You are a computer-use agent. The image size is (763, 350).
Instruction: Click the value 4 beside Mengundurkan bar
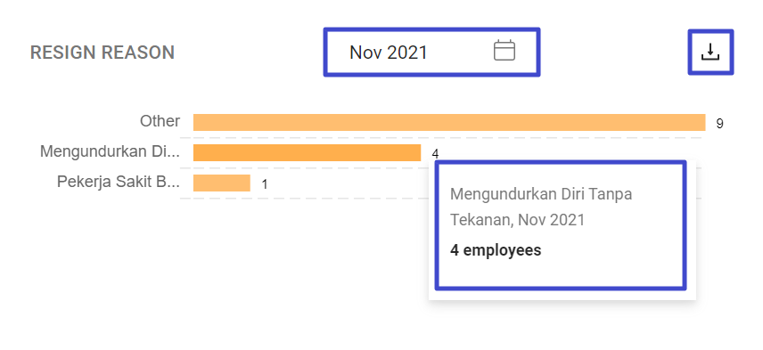(x=435, y=154)
